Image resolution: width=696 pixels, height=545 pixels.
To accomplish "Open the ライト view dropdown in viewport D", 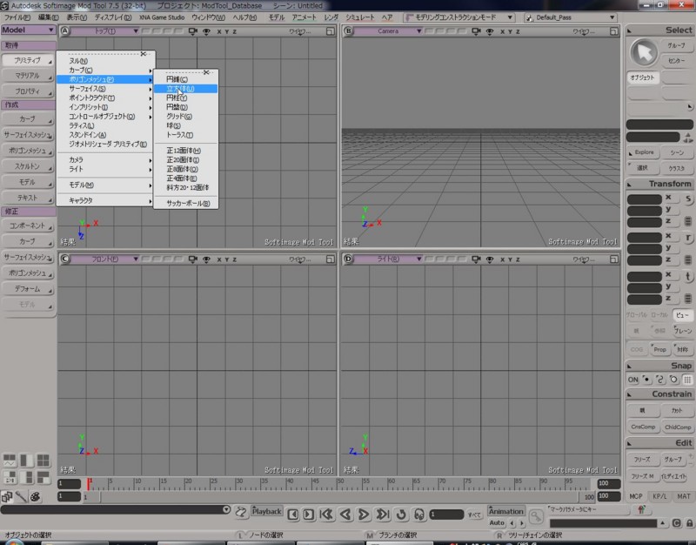I will pyautogui.click(x=388, y=259).
